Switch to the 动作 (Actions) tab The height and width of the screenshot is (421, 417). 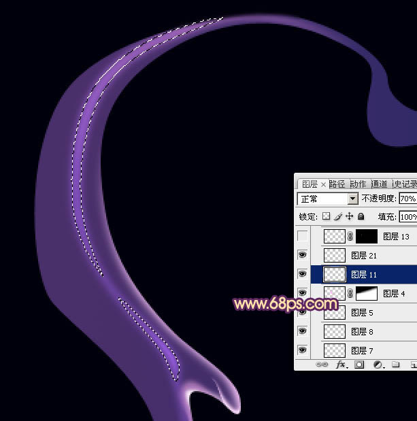pyautogui.click(x=358, y=184)
